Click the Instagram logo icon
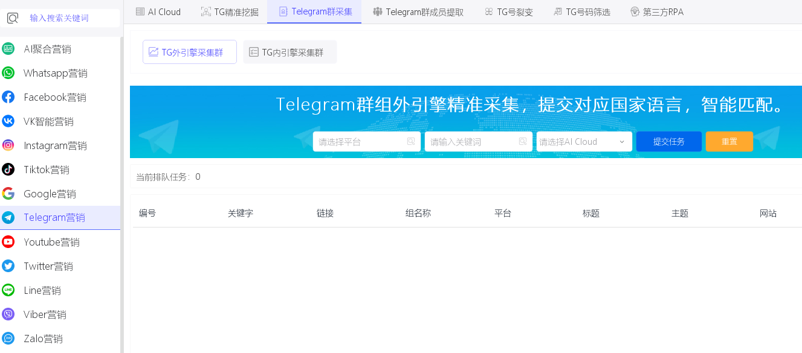Screen dimensions: 802x353 (8, 145)
